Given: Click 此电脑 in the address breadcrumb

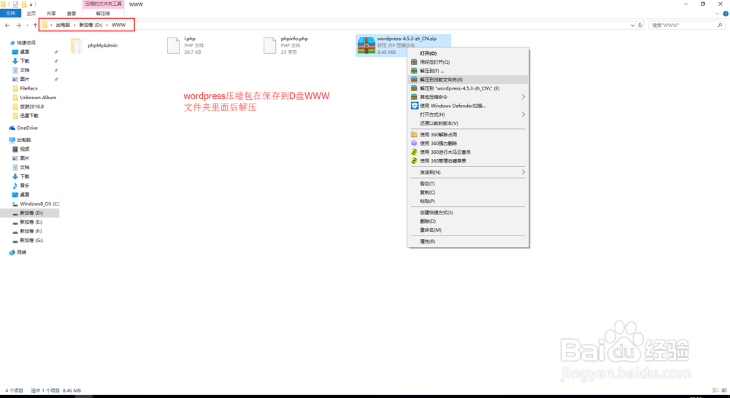Looking at the screenshot, I should point(63,25).
